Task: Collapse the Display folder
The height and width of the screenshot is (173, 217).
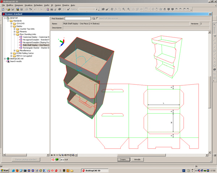Action: (x=11, y=26)
